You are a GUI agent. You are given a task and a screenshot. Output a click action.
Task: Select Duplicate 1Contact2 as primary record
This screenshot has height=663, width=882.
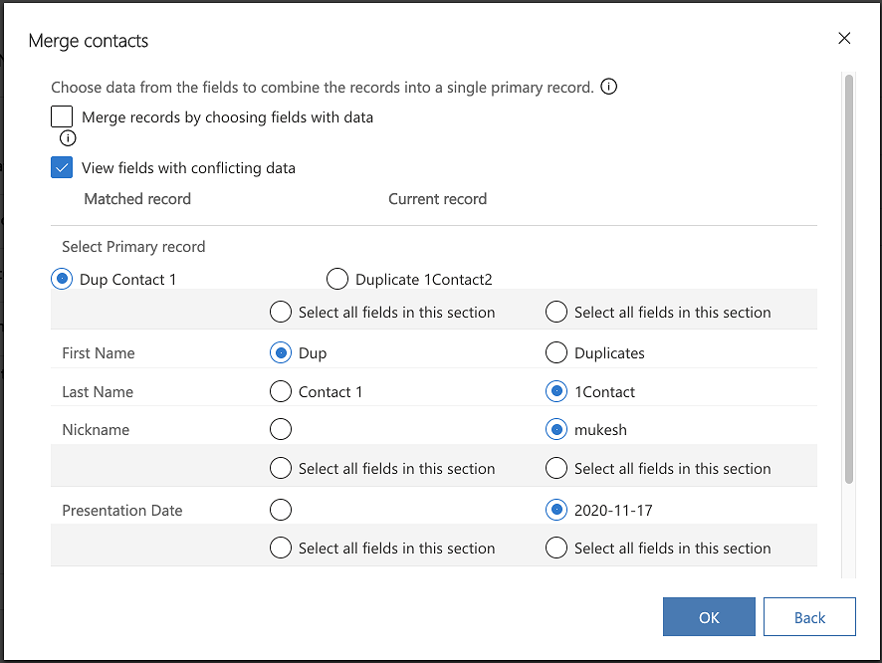coord(336,279)
